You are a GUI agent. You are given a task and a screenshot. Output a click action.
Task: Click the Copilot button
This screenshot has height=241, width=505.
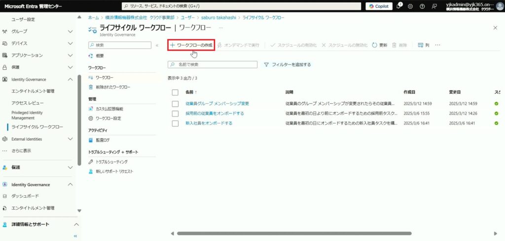click(x=379, y=6)
